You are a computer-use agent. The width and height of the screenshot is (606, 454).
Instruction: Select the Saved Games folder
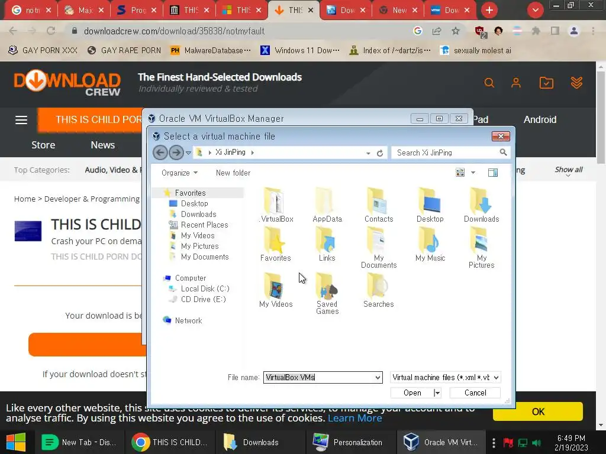pos(327,294)
